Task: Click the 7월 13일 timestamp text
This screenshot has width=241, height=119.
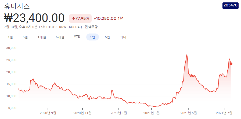Action: pyautogui.click(x=10, y=27)
